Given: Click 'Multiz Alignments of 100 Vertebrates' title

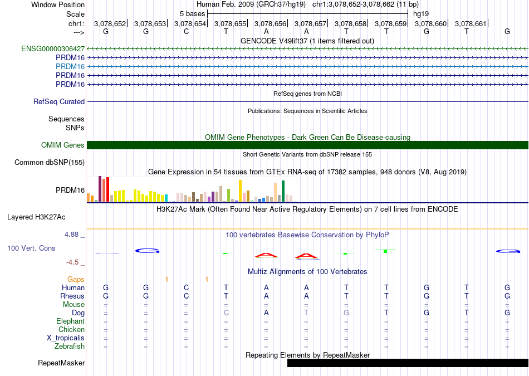Looking at the screenshot, I should coord(307,272).
